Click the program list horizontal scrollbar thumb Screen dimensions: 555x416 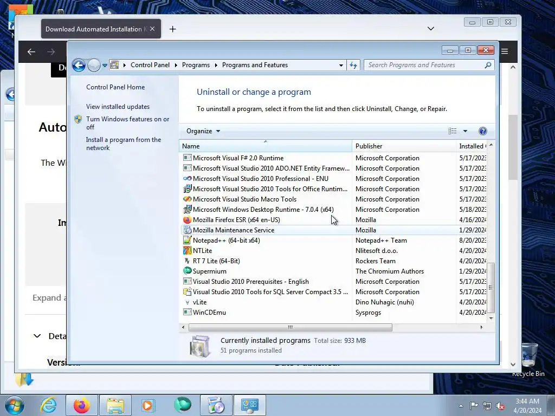291,327
